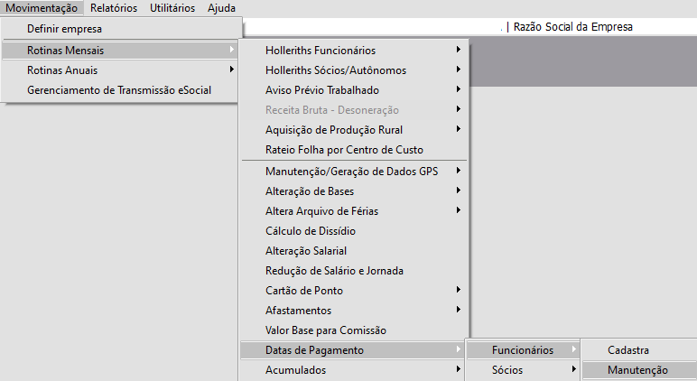The height and width of the screenshot is (381, 697).
Task: Select Manutenção under Funcionários
Action: click(637, 370)
